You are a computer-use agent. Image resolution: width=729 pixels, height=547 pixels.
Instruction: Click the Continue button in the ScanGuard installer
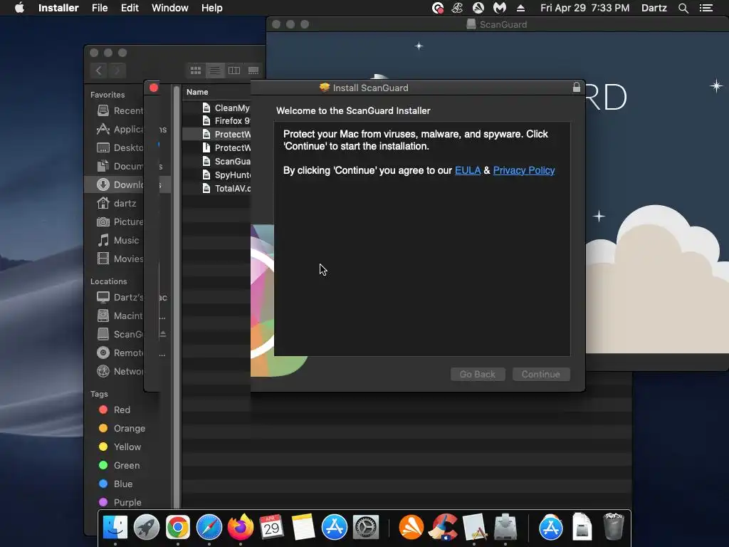(541, 374)
